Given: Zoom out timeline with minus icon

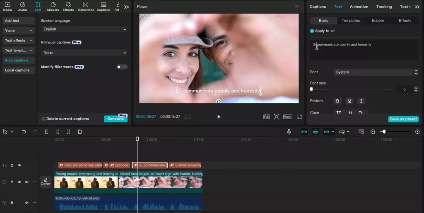Looking at the screenshot, I should point(373,132).
